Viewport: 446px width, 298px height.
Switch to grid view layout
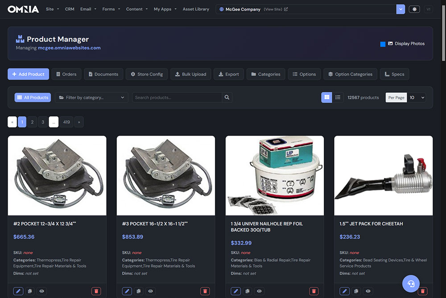pyautogui.click(x=326, y=97)
